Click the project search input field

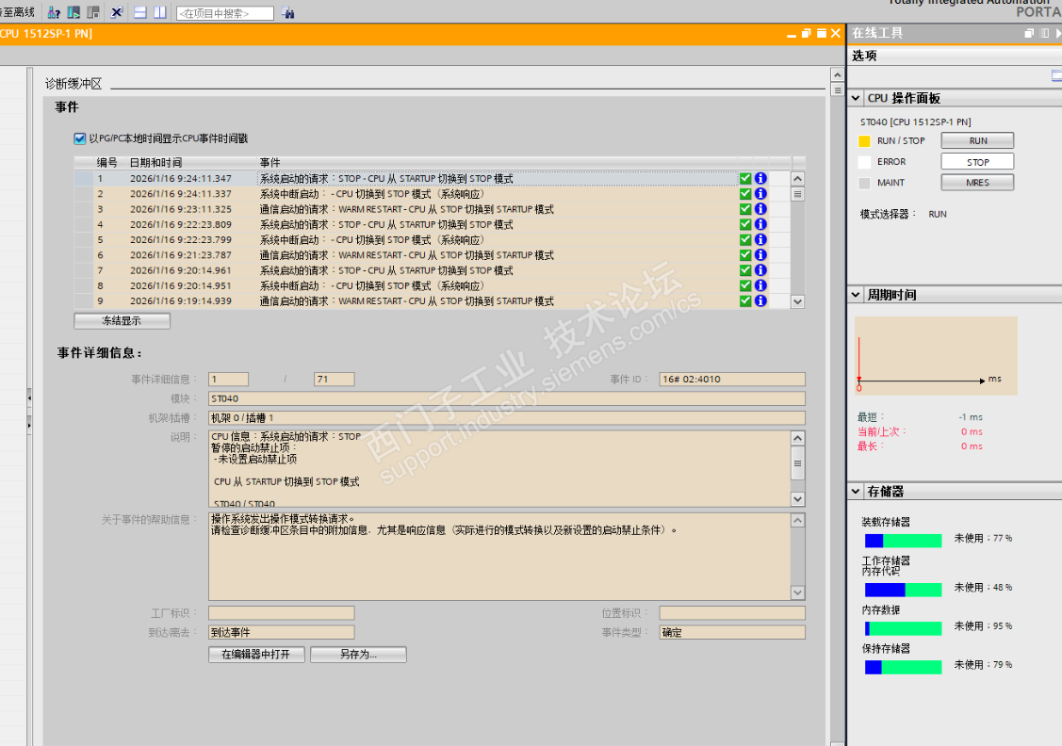pos(225,13)
